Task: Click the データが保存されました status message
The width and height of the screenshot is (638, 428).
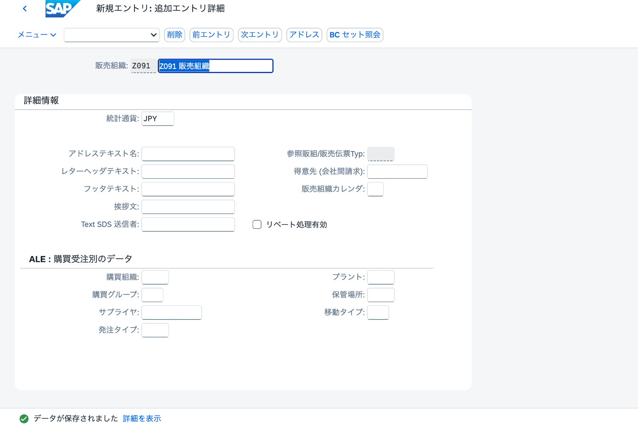Action: tap(76, 419)
